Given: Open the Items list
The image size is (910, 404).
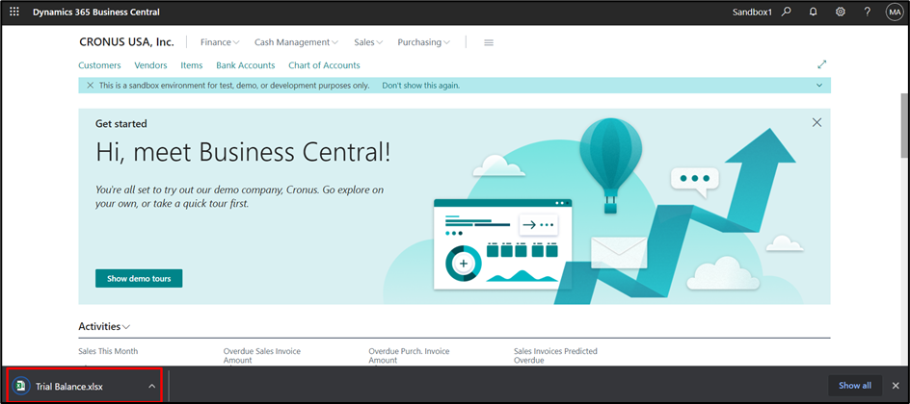Looking at the screenshot, I should tap(192, 65).
